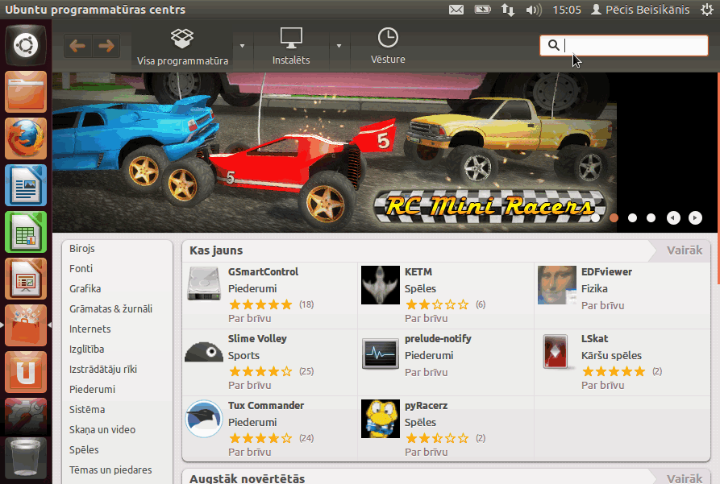Open the Vēsture history view

pos(388,47)
